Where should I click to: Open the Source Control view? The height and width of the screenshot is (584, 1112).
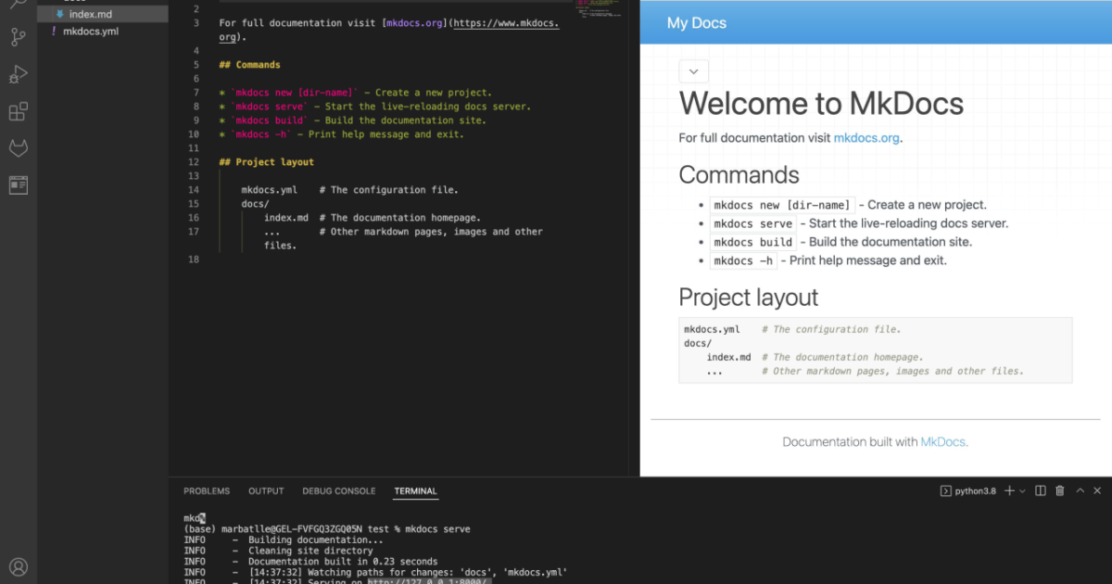tap(19, 37)
